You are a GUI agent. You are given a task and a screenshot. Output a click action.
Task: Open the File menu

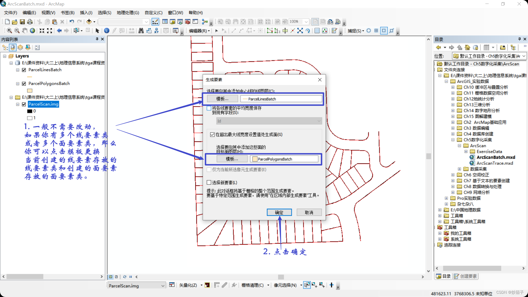pos(11,13)
